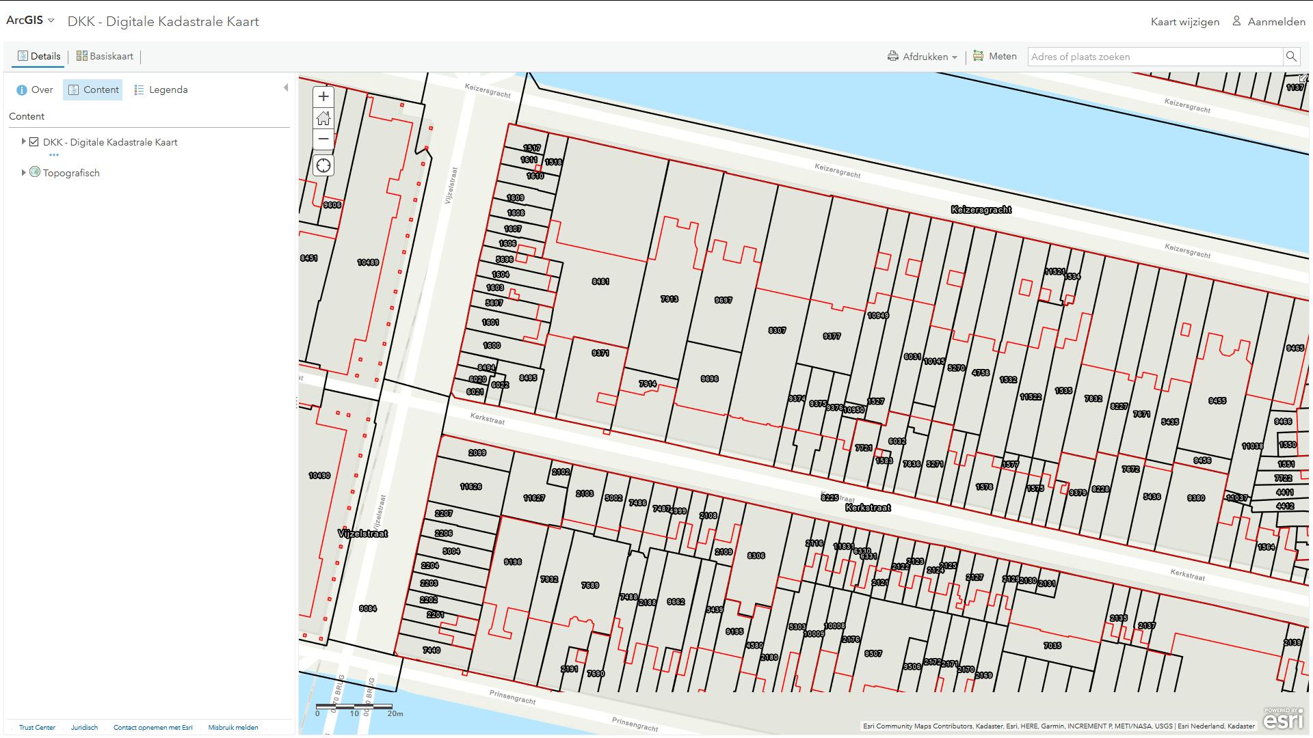This screenshot has width=1313, height=738.
Task: Collapse the side panel arrow
Action: click(x=286, y=87)
